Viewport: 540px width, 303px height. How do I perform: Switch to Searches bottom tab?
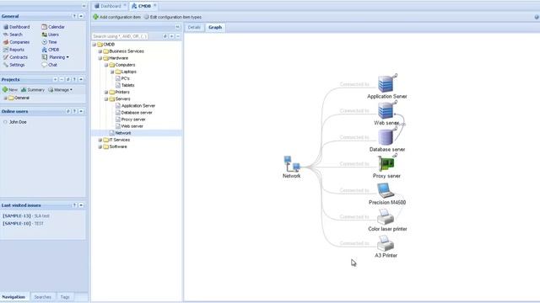(x=42, y=297)
